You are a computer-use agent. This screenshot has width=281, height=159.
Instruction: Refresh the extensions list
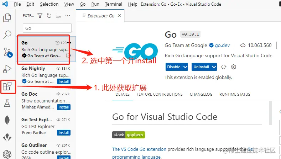point(49,16)
